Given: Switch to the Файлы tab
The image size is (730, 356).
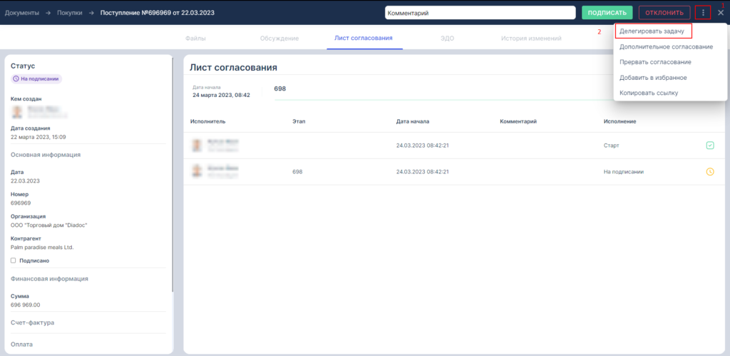Looking at the screenshot, I should pos(195,39).
